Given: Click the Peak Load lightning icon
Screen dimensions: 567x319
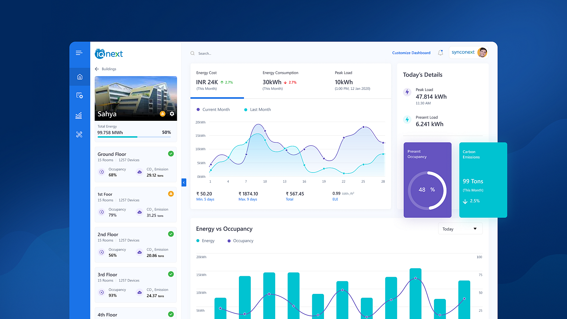Looking at the screenshot, I should (407, 92).
